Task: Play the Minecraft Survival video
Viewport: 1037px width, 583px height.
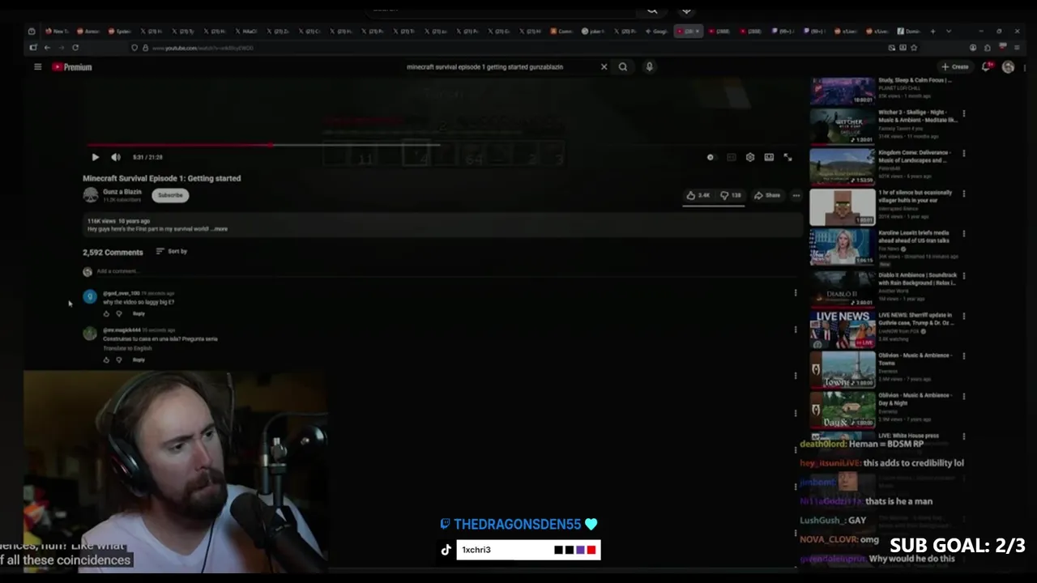Action: [95, 157]
